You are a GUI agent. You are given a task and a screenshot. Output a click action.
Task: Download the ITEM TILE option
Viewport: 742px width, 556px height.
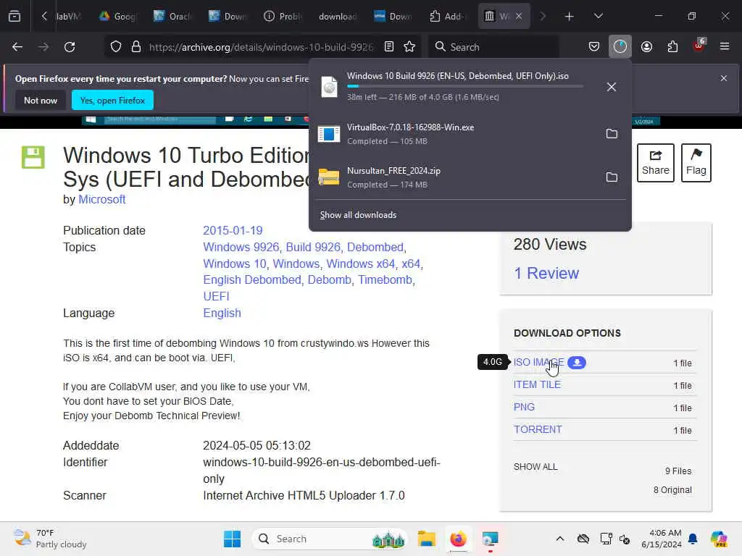tap(537, 385)
